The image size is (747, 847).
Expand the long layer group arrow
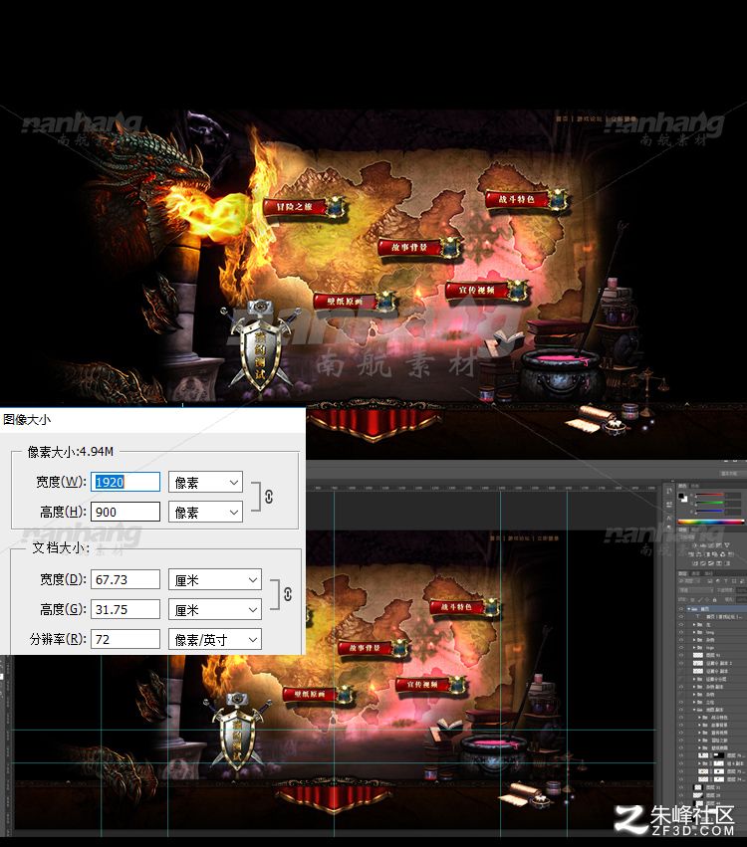(x=694, y=632)
